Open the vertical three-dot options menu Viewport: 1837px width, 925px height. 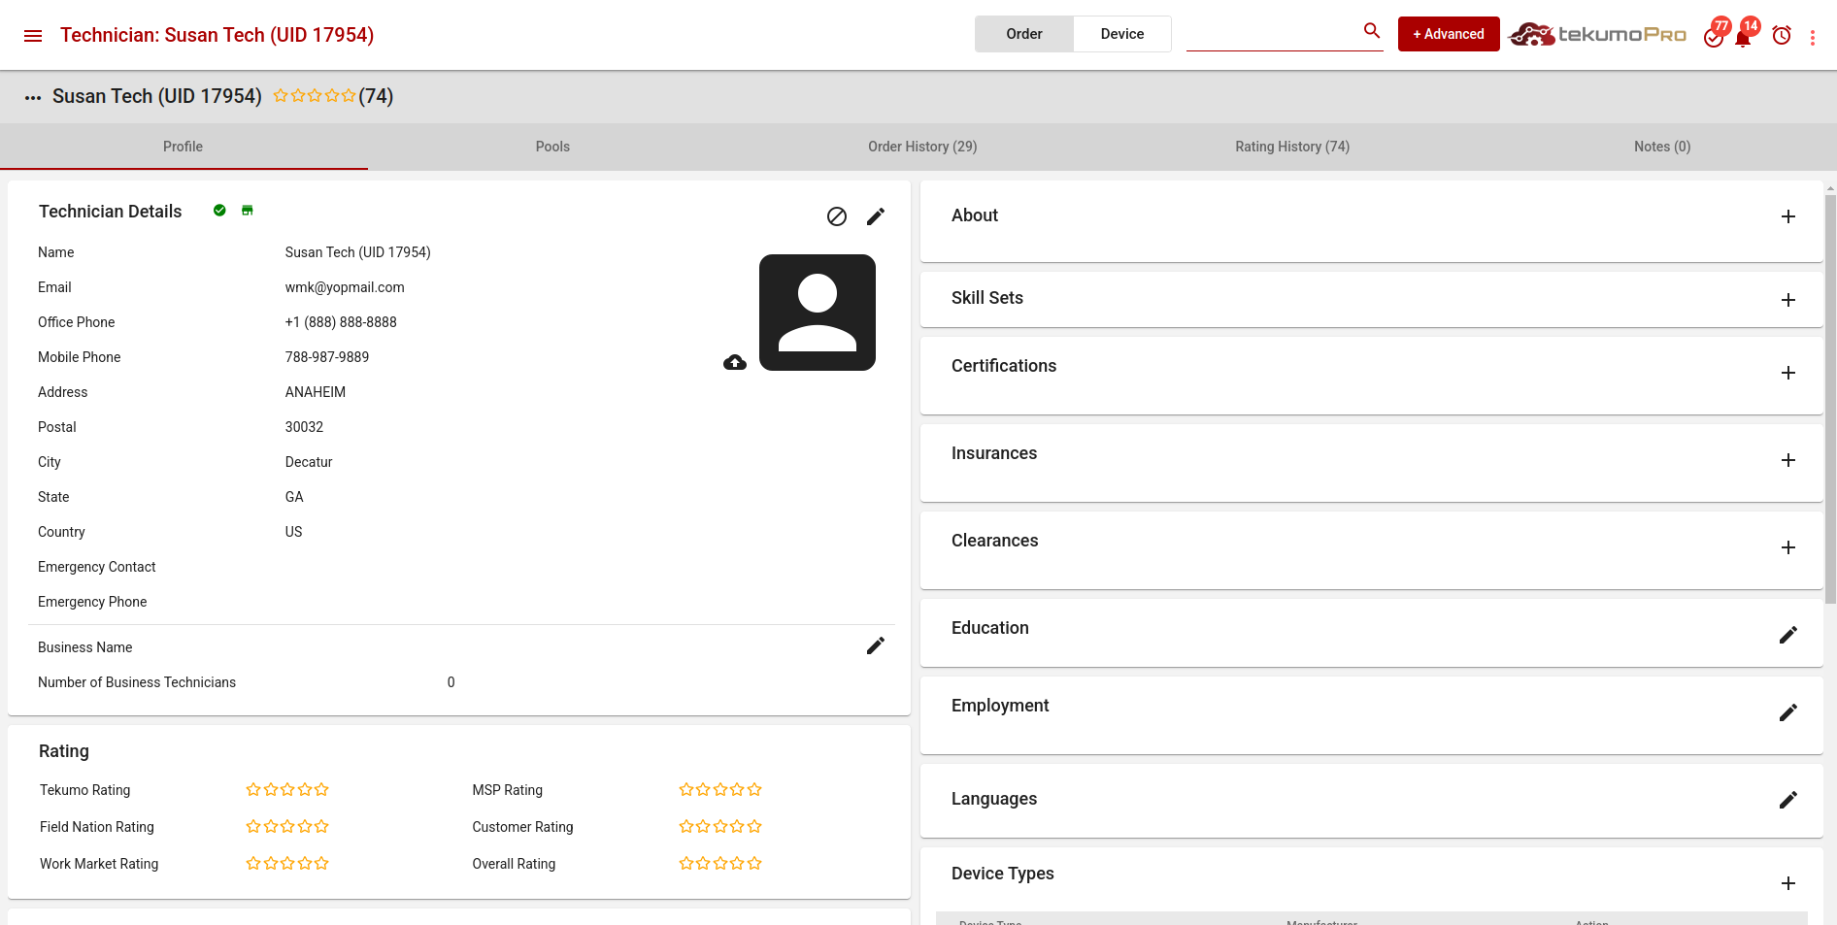coord(1812,37)
